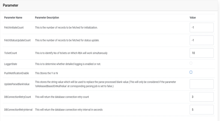Click the DBConnectionRetryInterval value field
Viewport: 220px width, 121px height.
201,110
